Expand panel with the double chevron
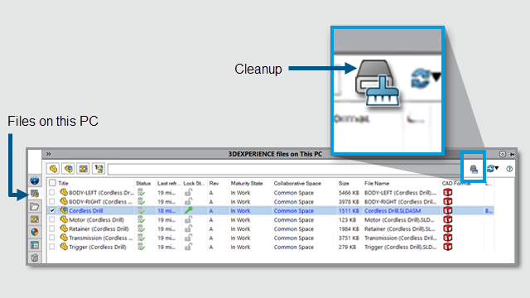 [49, 154]
